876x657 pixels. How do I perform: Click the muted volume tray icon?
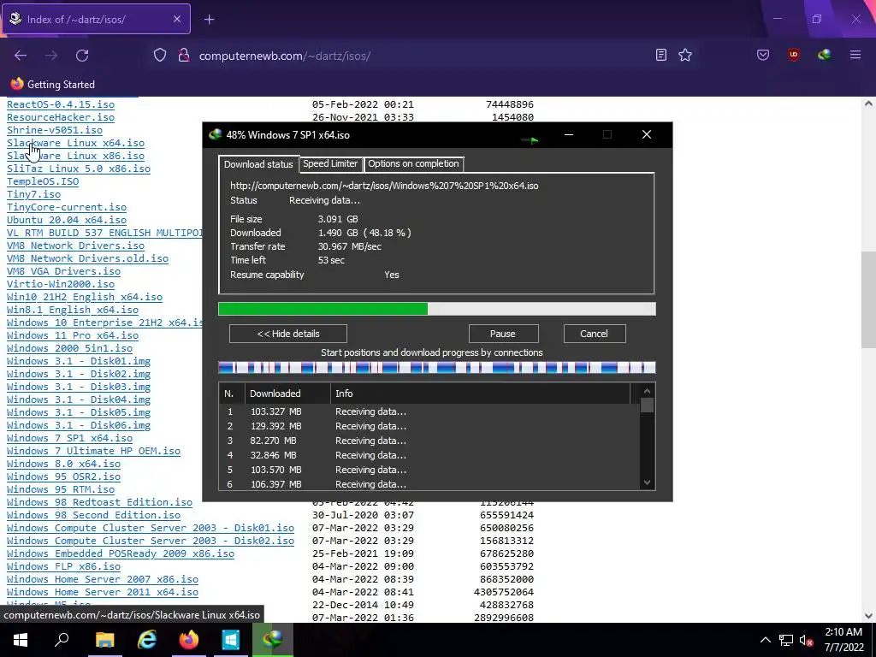[x=806, y=640]
